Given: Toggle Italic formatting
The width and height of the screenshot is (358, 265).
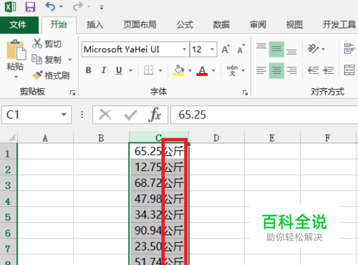Looking at the screenshot, I should [104, 70].
